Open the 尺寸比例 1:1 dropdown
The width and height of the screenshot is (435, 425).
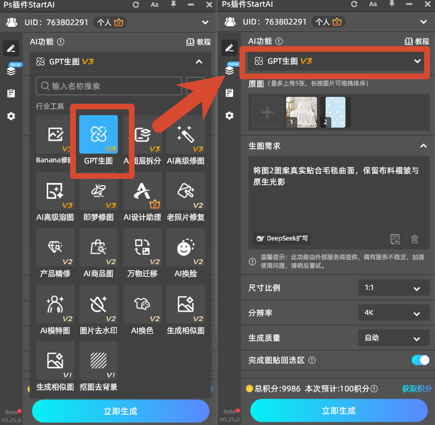coord(393,288)
